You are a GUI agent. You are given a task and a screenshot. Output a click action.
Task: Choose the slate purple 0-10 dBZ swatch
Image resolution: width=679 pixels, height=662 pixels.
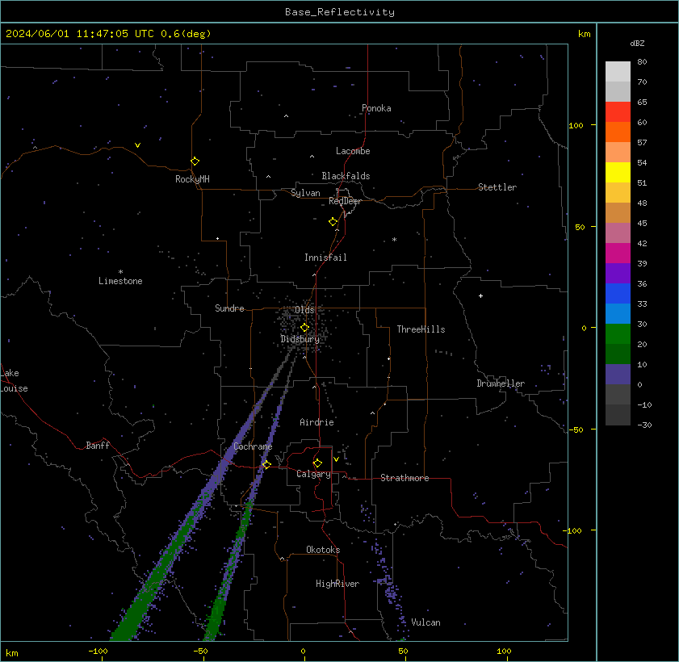[x=618, y=374]
